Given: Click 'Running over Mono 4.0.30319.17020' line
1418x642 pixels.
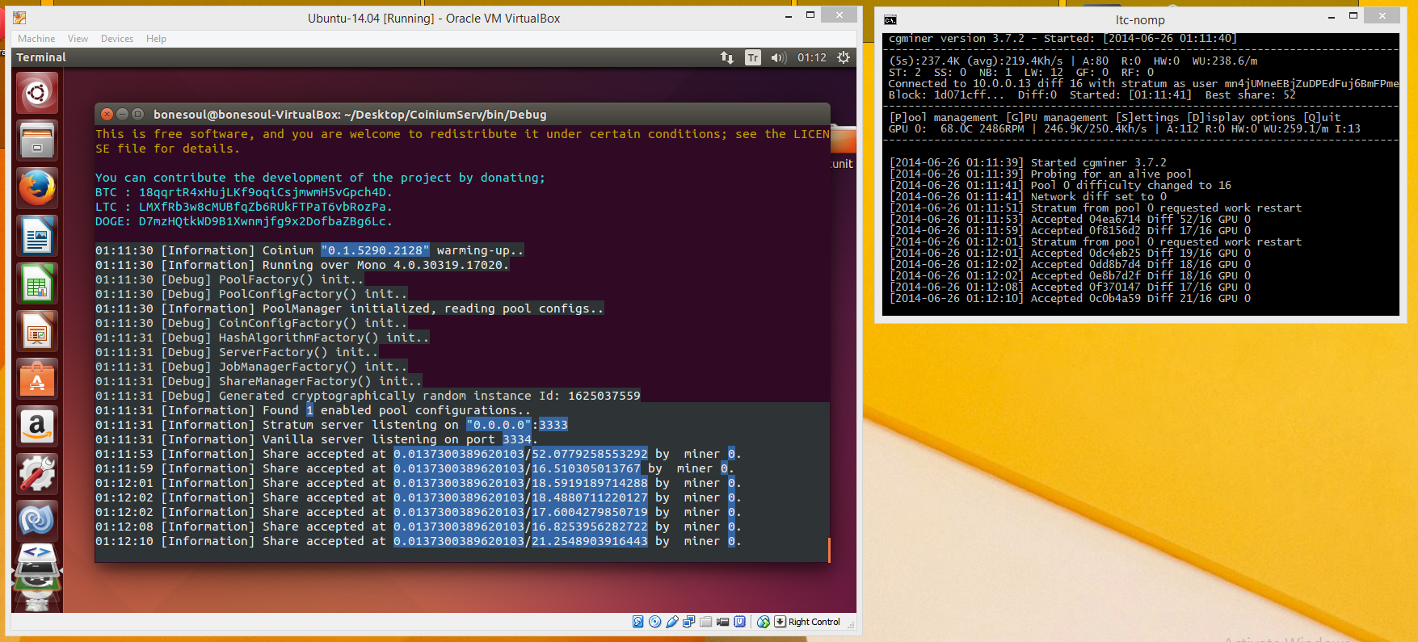Looking at the screenshot, I should pos(302,265).
